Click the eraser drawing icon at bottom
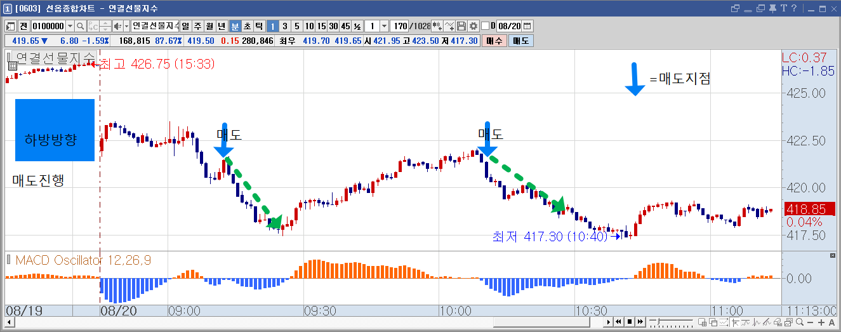Viewport: 841px width, 332px height. click(778, 322)
